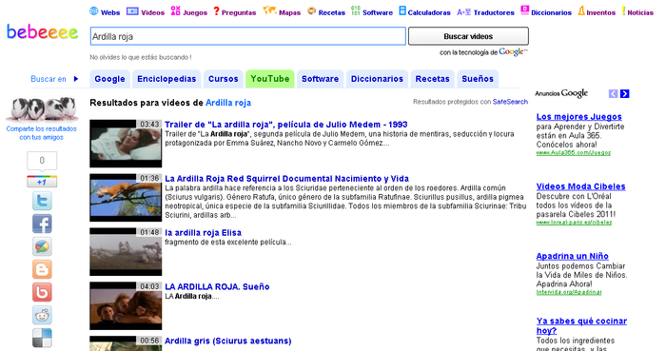Select the Sueños search tab
666x351 pixels.
(x=478, y=79)
